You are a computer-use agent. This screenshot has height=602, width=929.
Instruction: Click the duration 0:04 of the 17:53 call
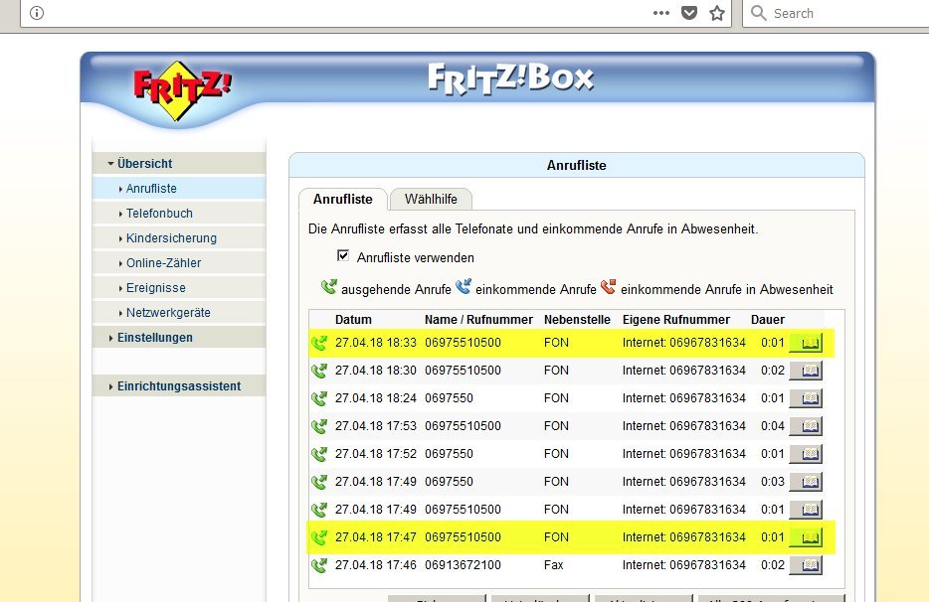pyautogui.click(x=773, y=426)
